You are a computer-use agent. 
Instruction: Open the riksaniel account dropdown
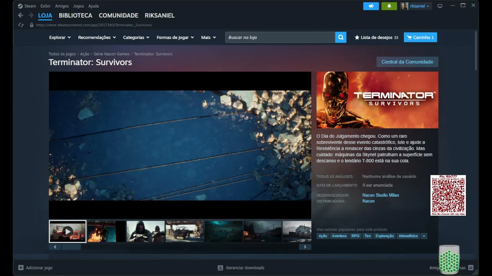coord(420,6)
